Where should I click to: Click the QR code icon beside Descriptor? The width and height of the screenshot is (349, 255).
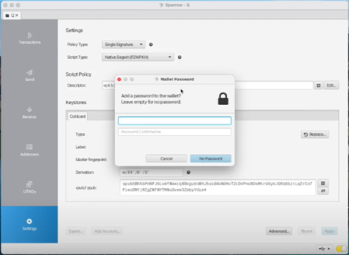click(x=318, y=85)
